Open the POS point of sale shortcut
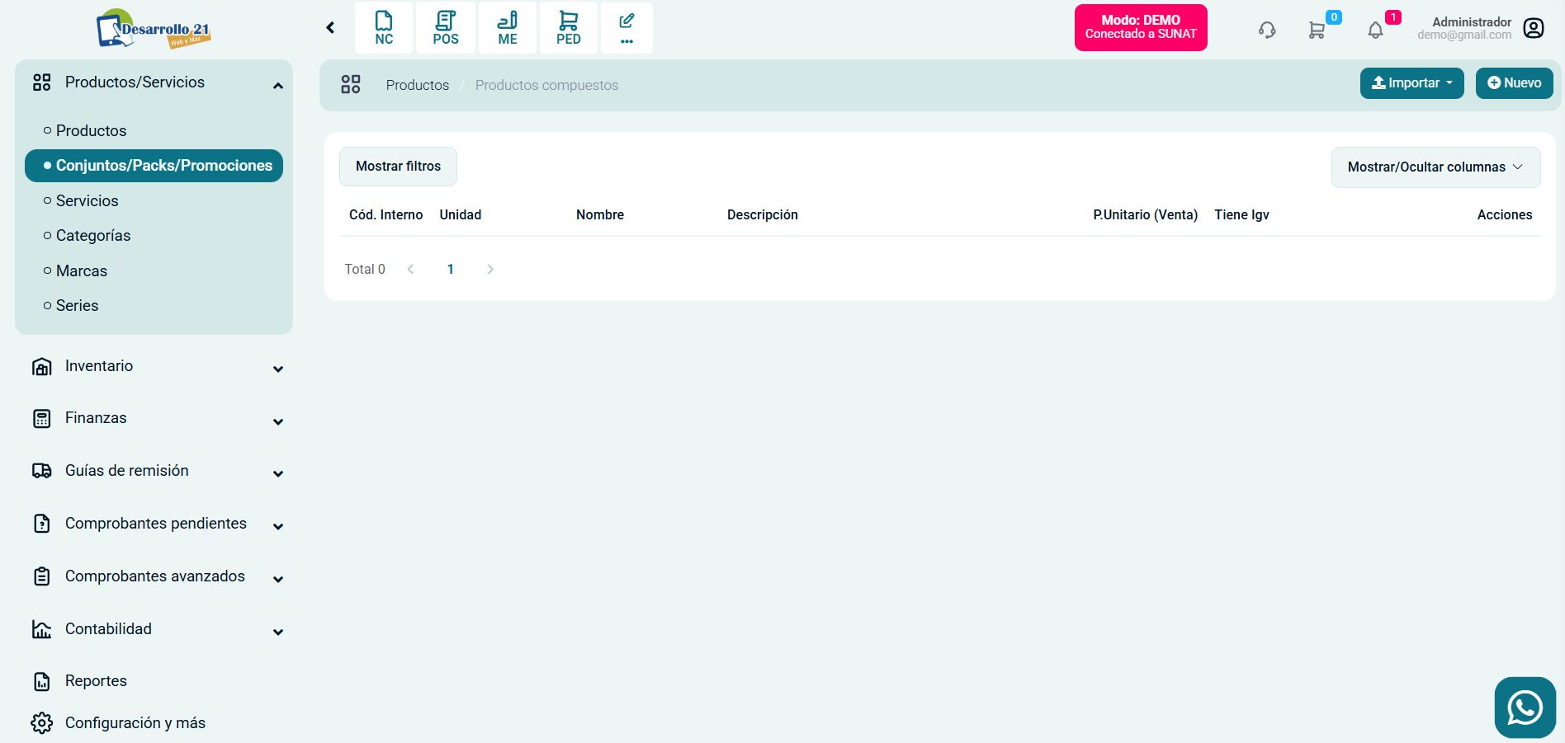Image resolution: width=1565 pixels, height=743 pixels. click(446, 28)
